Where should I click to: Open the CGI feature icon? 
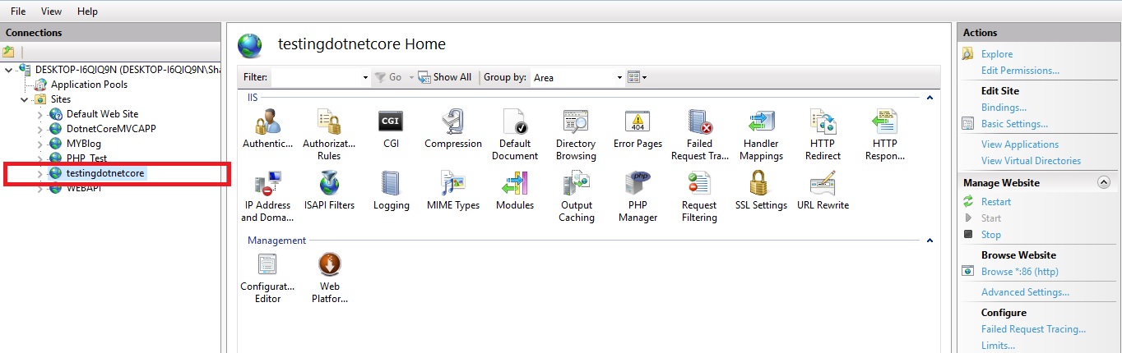(391, 130)
